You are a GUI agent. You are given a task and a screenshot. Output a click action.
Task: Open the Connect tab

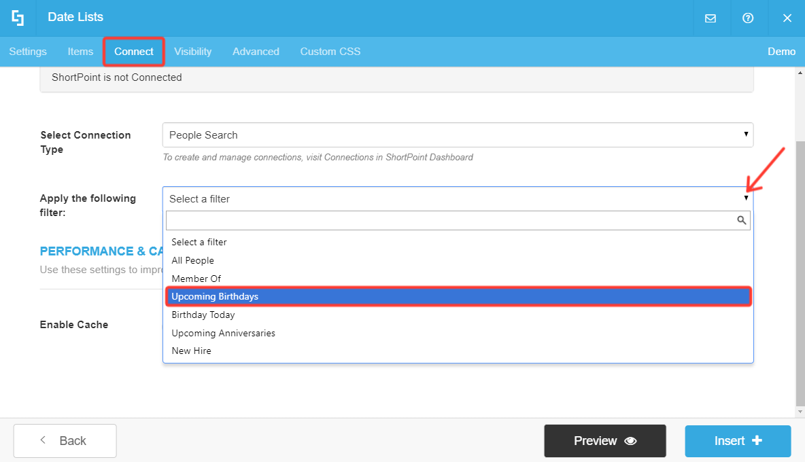[x=133, y=51]
